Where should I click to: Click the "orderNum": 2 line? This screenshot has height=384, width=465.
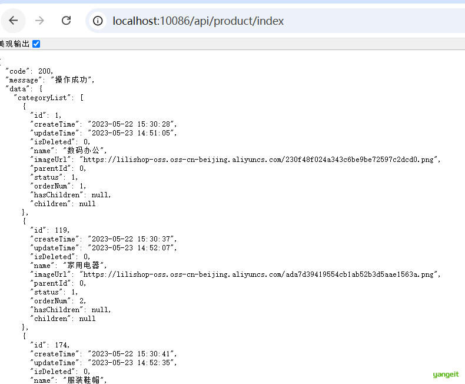(58, 301)
